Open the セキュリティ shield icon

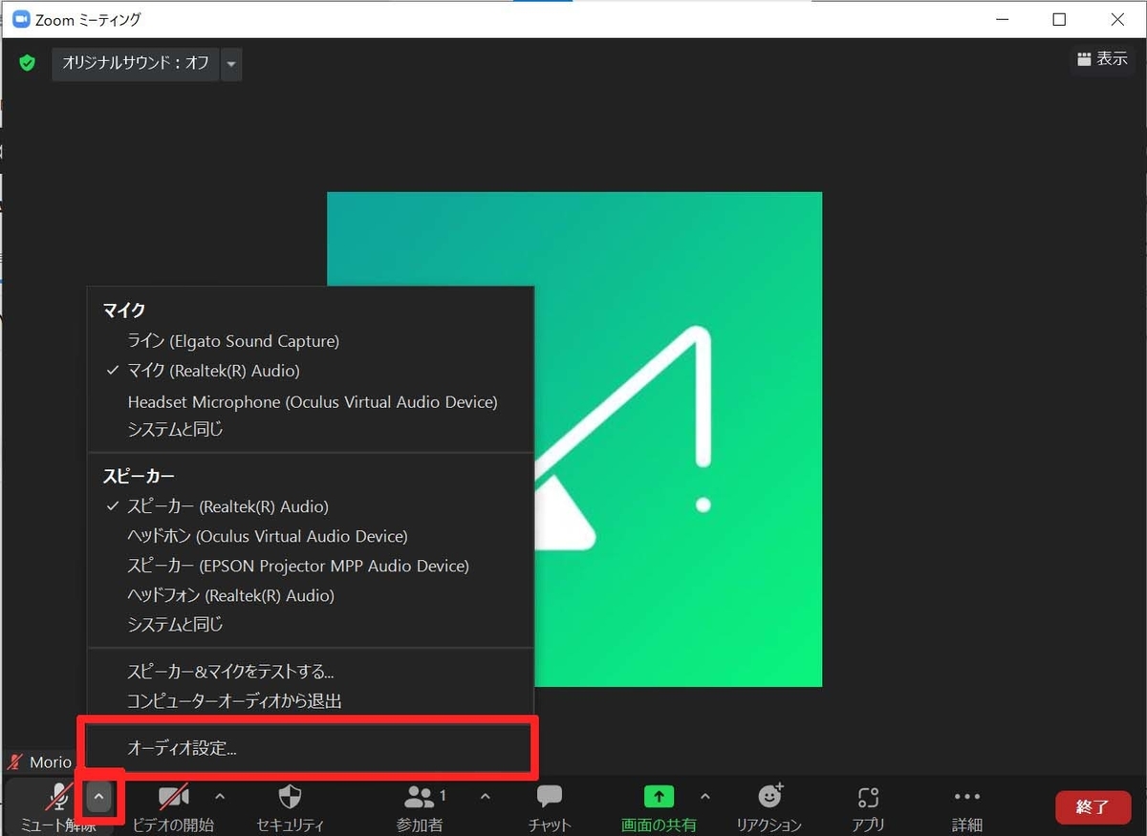point(291,797)
